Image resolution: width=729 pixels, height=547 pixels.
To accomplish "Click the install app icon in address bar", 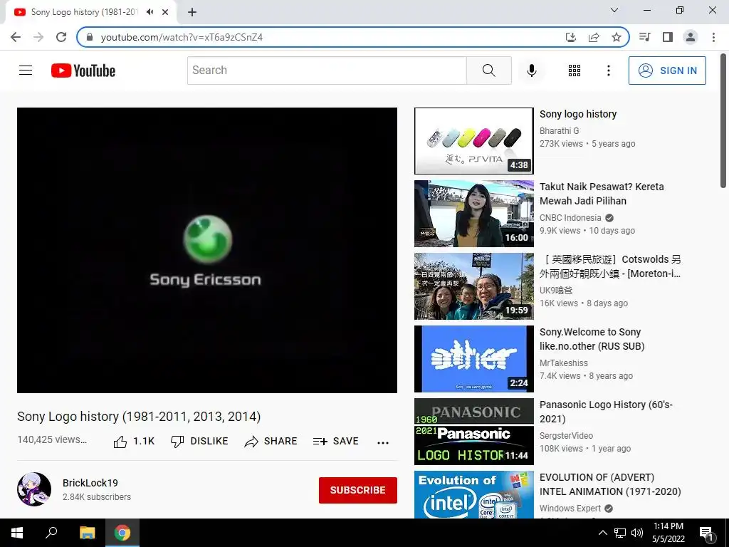I will tap(570, 37).
